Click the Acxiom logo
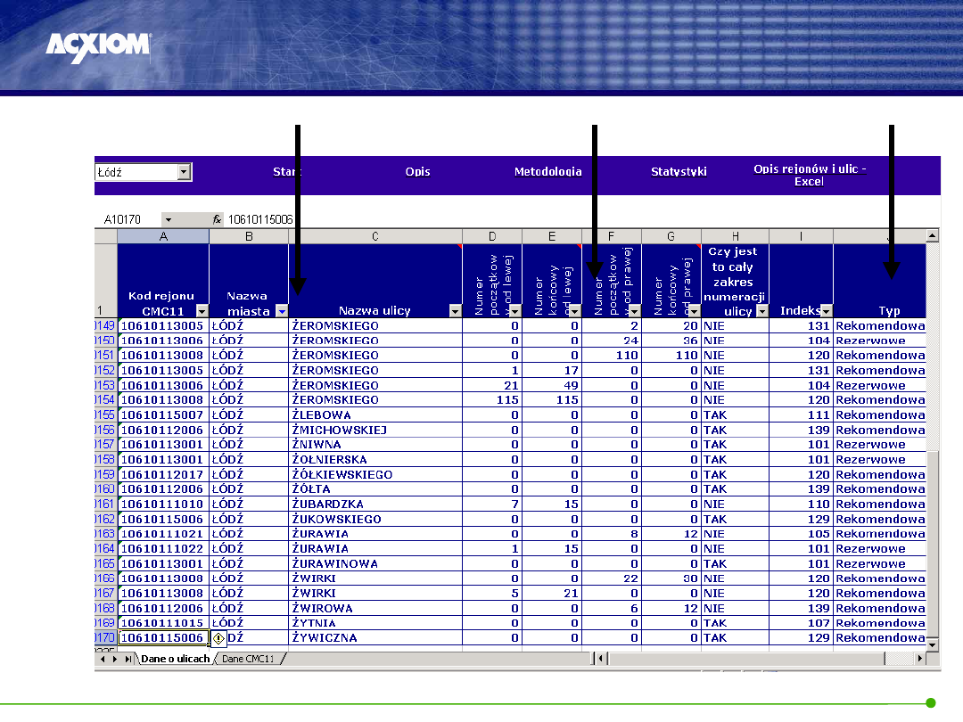The width and height of the screenshot is (963, 722). pyautogui.click(x=98, y=45)
